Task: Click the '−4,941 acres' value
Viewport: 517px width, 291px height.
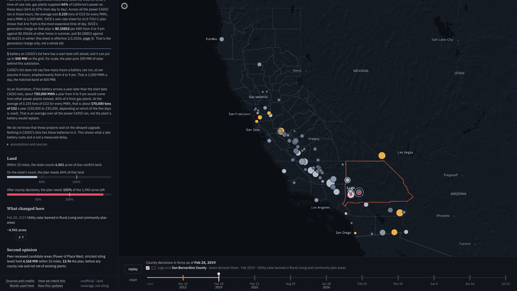Action: pyautogui.click(x=17, y=230)
